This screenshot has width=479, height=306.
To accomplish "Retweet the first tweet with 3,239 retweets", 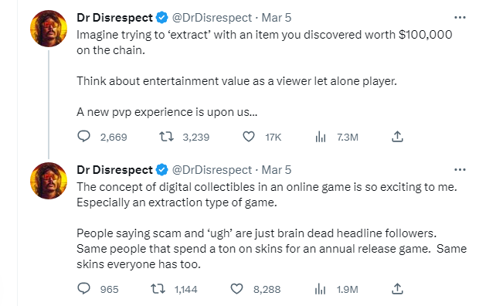I will point(166,136).
